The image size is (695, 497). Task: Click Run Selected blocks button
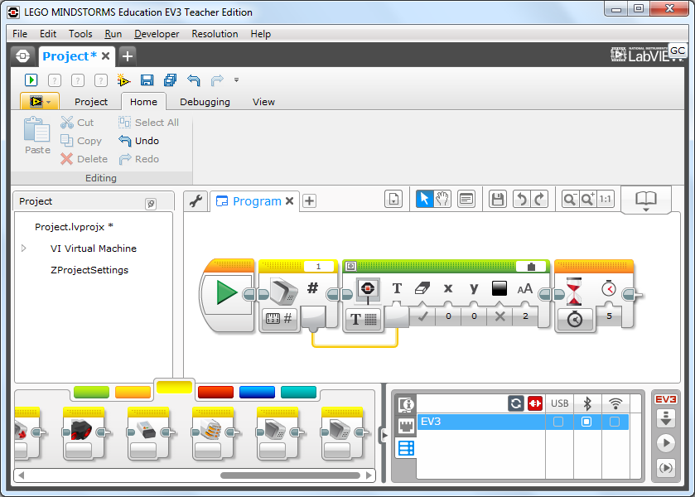(666, 468)
